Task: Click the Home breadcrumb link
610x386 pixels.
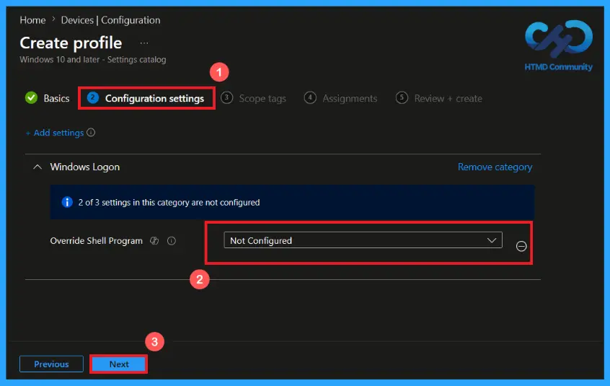Action: (x=32, y=20)
